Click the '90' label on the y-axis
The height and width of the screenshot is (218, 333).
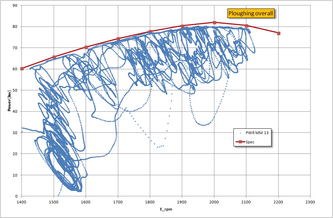tap(15, 5)
